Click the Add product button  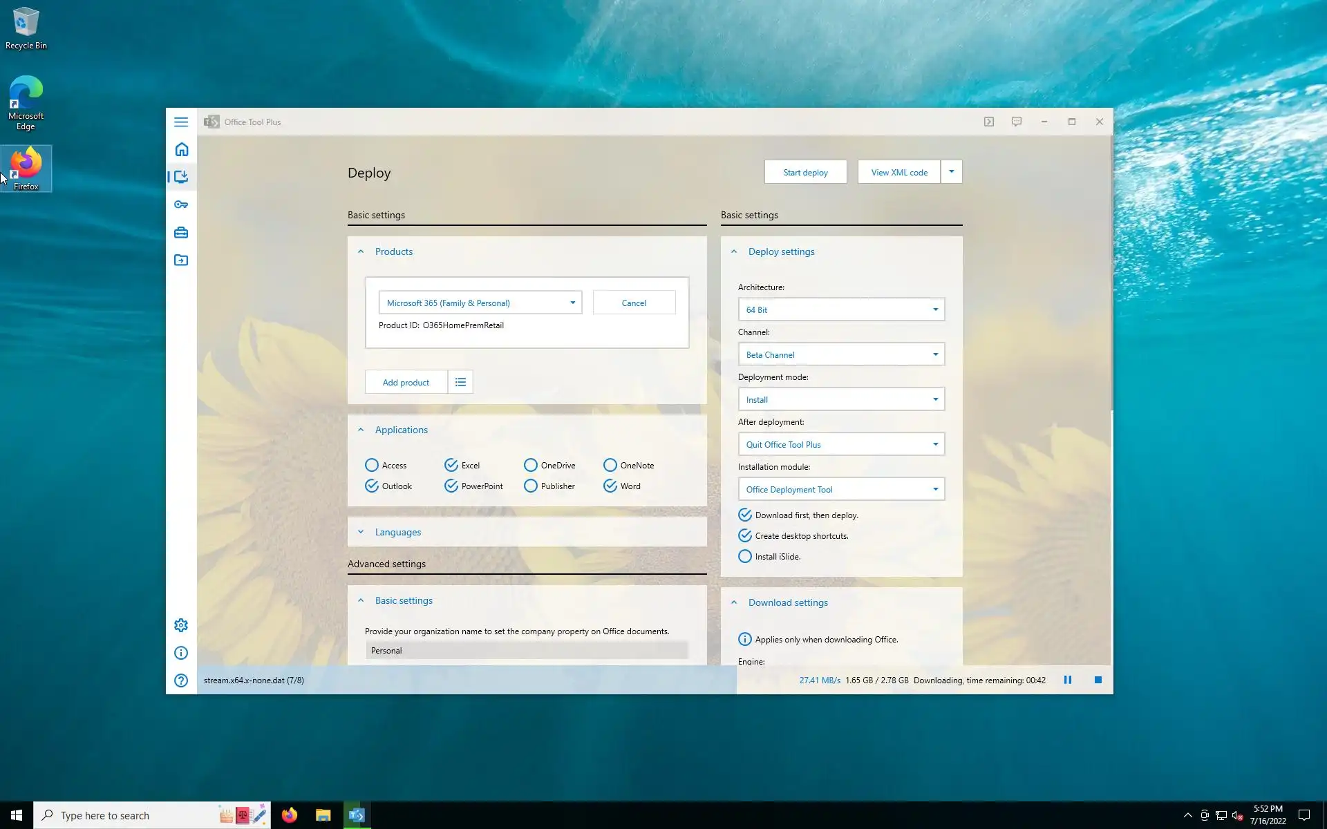click(406, 382)
